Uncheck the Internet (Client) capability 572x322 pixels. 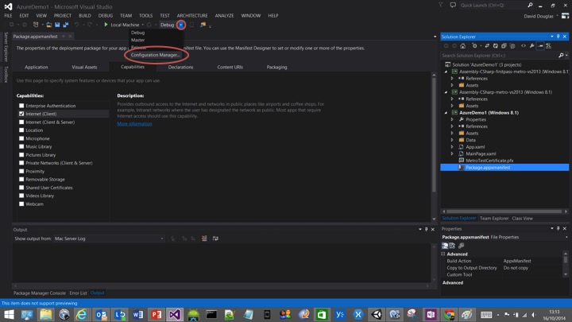point(21,114)
